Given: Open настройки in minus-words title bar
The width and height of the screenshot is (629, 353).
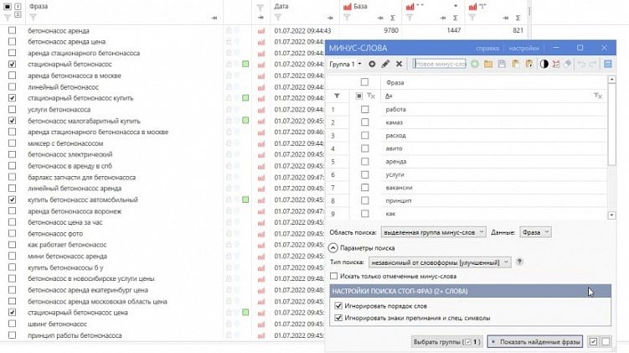Looking at the screenshot, I should coord(523,48).
